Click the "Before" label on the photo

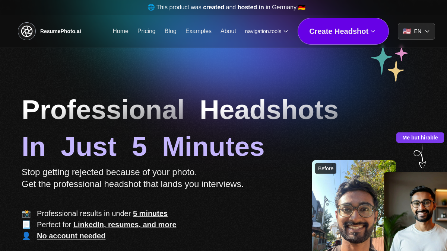coord(326,168)
